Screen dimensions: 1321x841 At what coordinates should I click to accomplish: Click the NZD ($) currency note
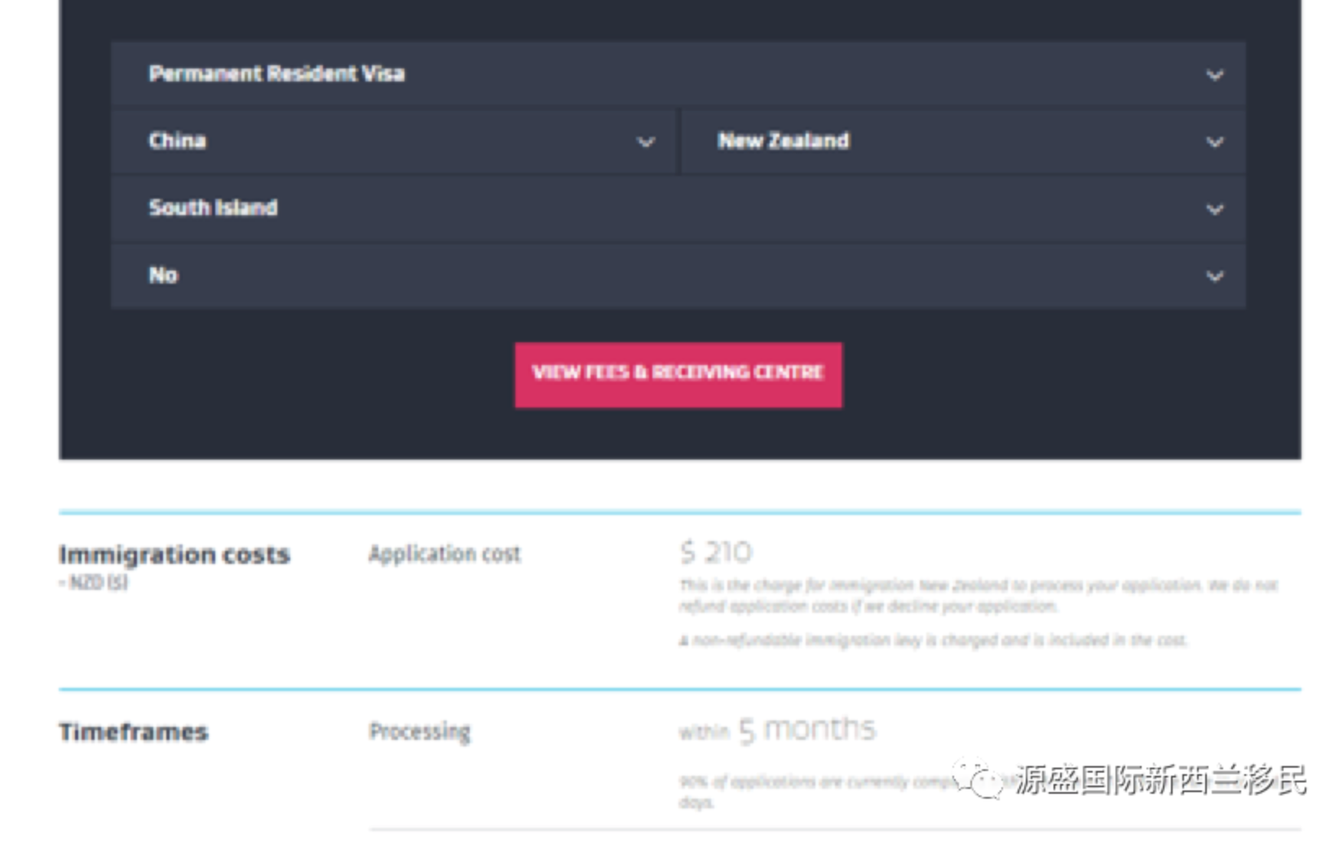[95, 583]
